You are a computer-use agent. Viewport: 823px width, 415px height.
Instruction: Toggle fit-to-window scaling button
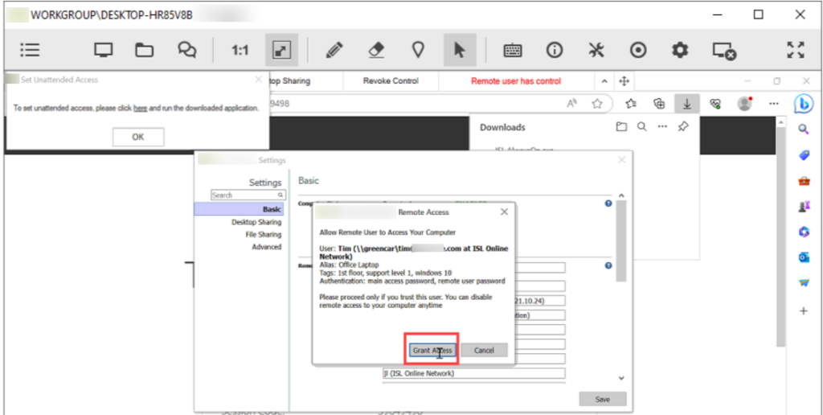[x=281, y=51]
